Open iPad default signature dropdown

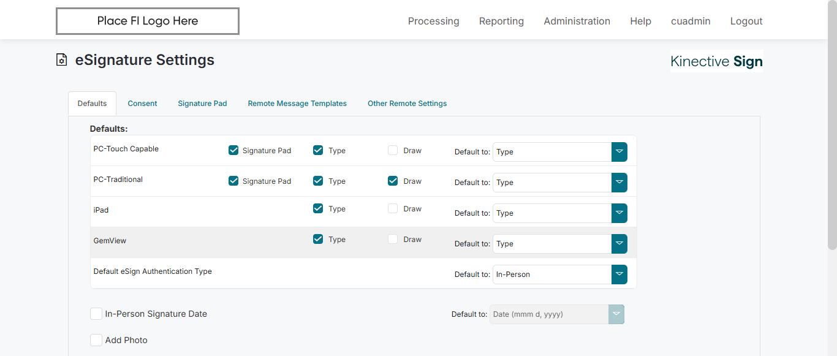[x=619, y=213]
